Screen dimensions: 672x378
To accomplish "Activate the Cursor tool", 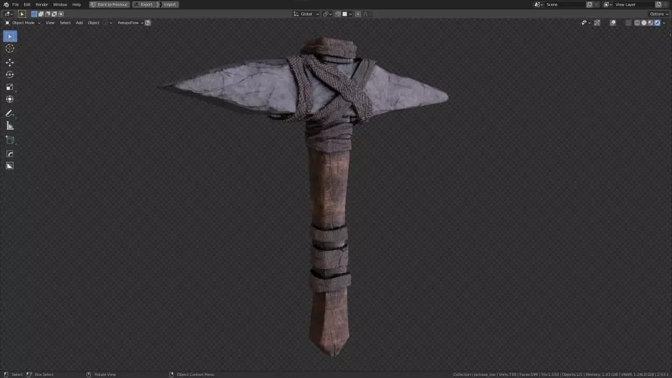I will pyautogui.click(x=10, y=48).
